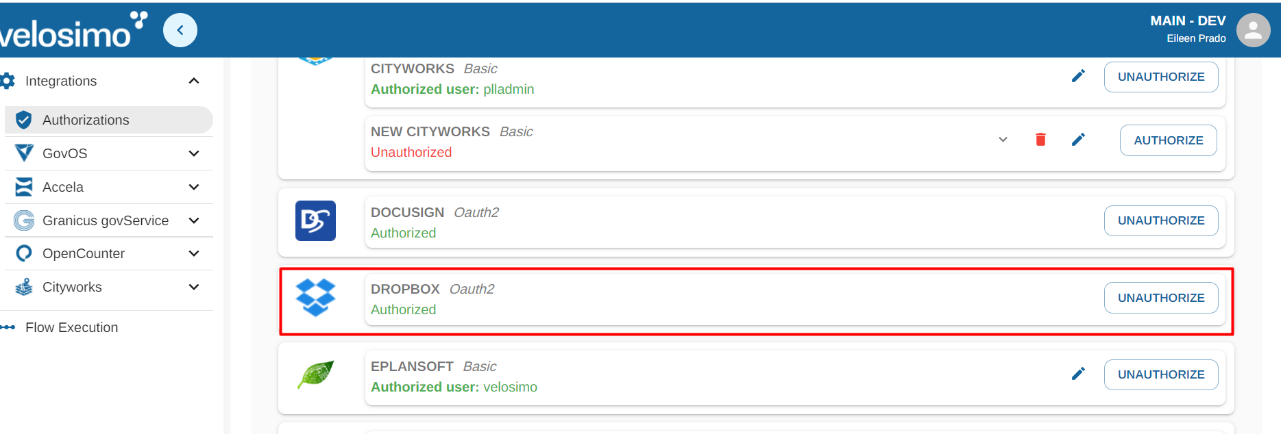Click the red Unauthorized status text
The image size is (1281, 434).
(411, 152)
